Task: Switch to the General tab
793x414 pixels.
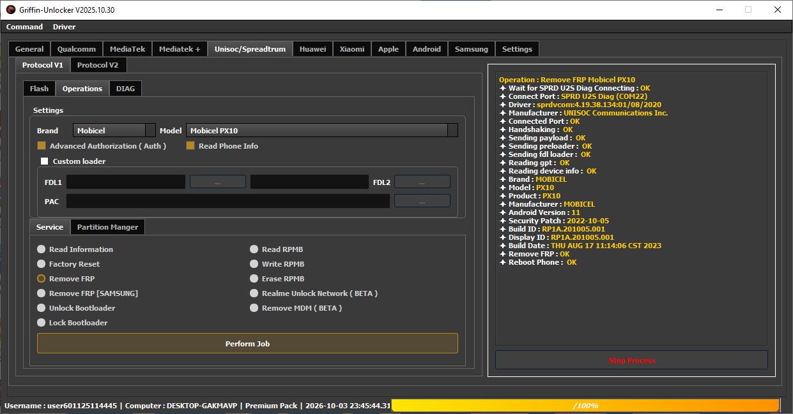Action: point(29,49)
